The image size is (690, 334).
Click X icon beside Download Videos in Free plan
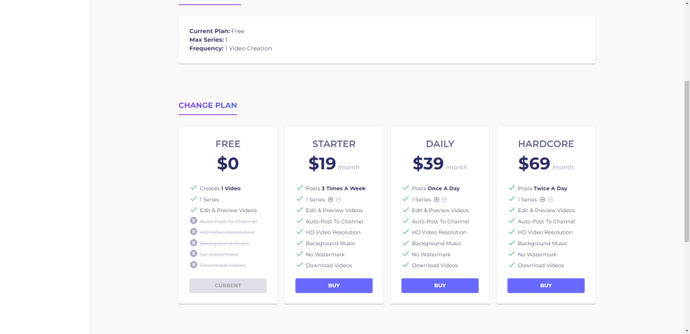pyautogui.click(x=194, y=264)
